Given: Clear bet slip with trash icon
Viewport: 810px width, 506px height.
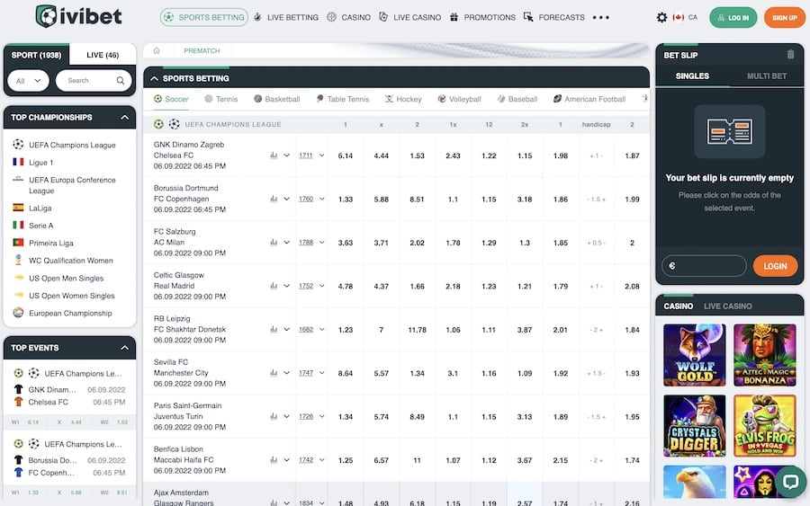Looking at the screenshot, I should pyautogui.click(x=790, y=54).
